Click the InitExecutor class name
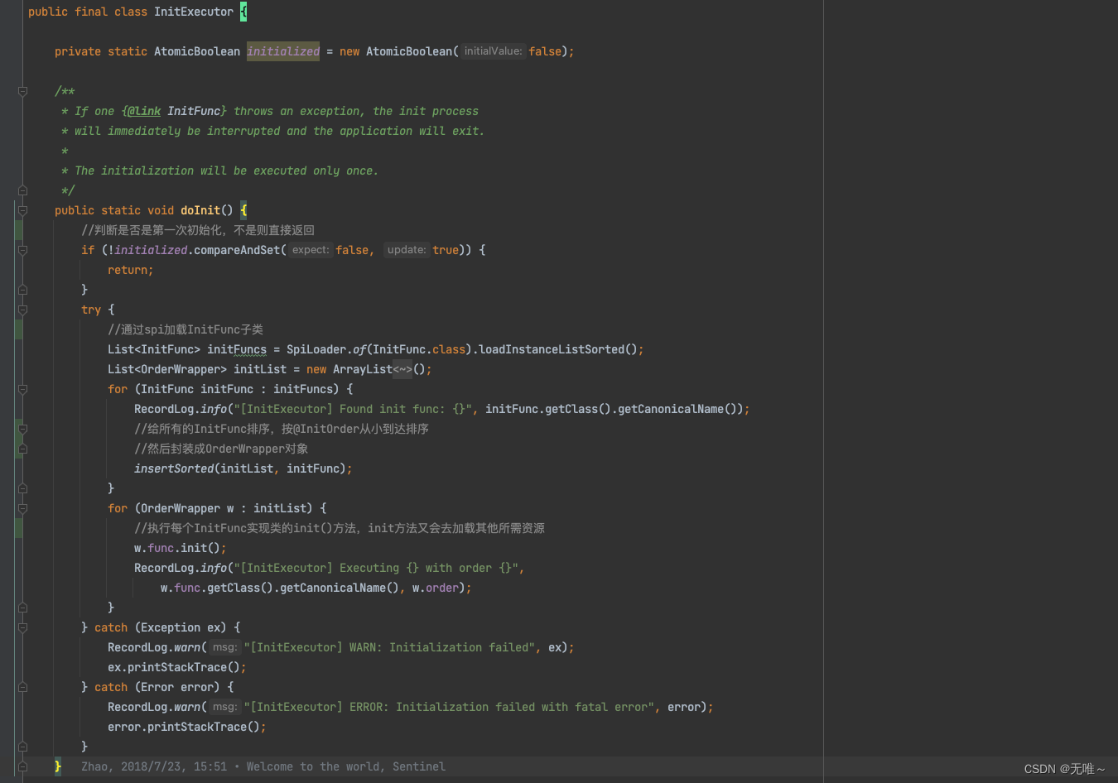The height and width of the screenshot is (783, 1118). [194, 12]
